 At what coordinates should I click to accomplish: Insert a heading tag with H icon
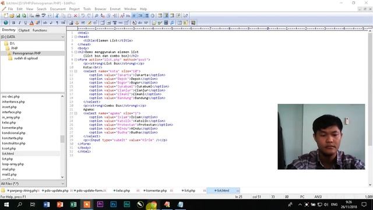coord(64,23)
